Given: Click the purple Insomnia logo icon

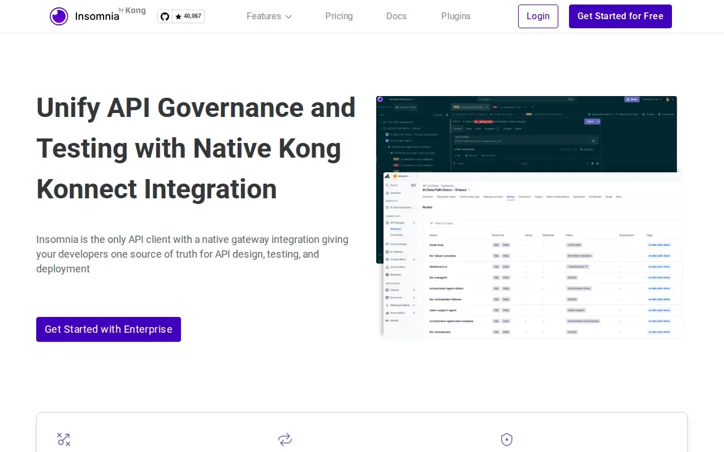Looking at the screenshot, I should (x=59, y=16).
